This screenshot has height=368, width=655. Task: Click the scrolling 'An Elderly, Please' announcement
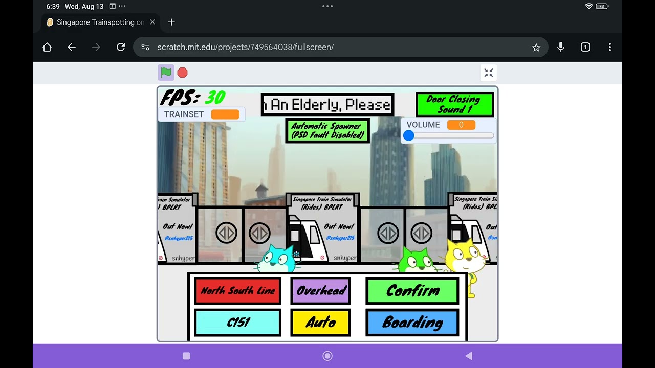pyautogui.click(x=327, y=105)
